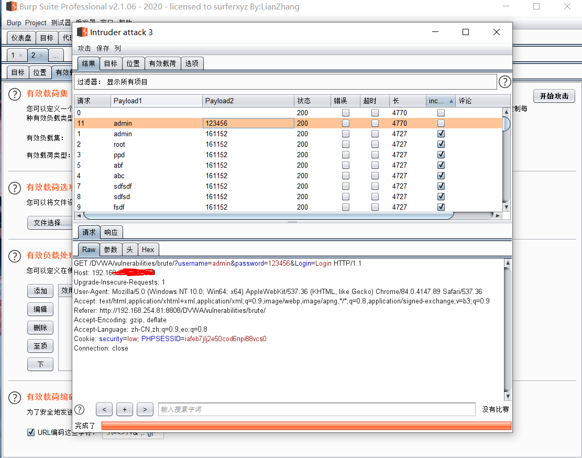Switch to the 位置 tab in Intruder attack
582x458 pixels.
tap(133, 63)
